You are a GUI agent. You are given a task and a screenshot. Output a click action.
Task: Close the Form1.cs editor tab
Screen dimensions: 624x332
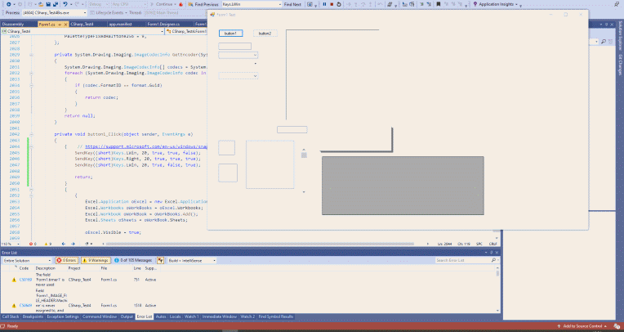[65, 25]
